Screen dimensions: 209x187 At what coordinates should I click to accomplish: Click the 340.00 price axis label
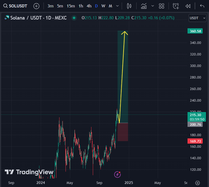pyautogui.click(x=196, y=43)
